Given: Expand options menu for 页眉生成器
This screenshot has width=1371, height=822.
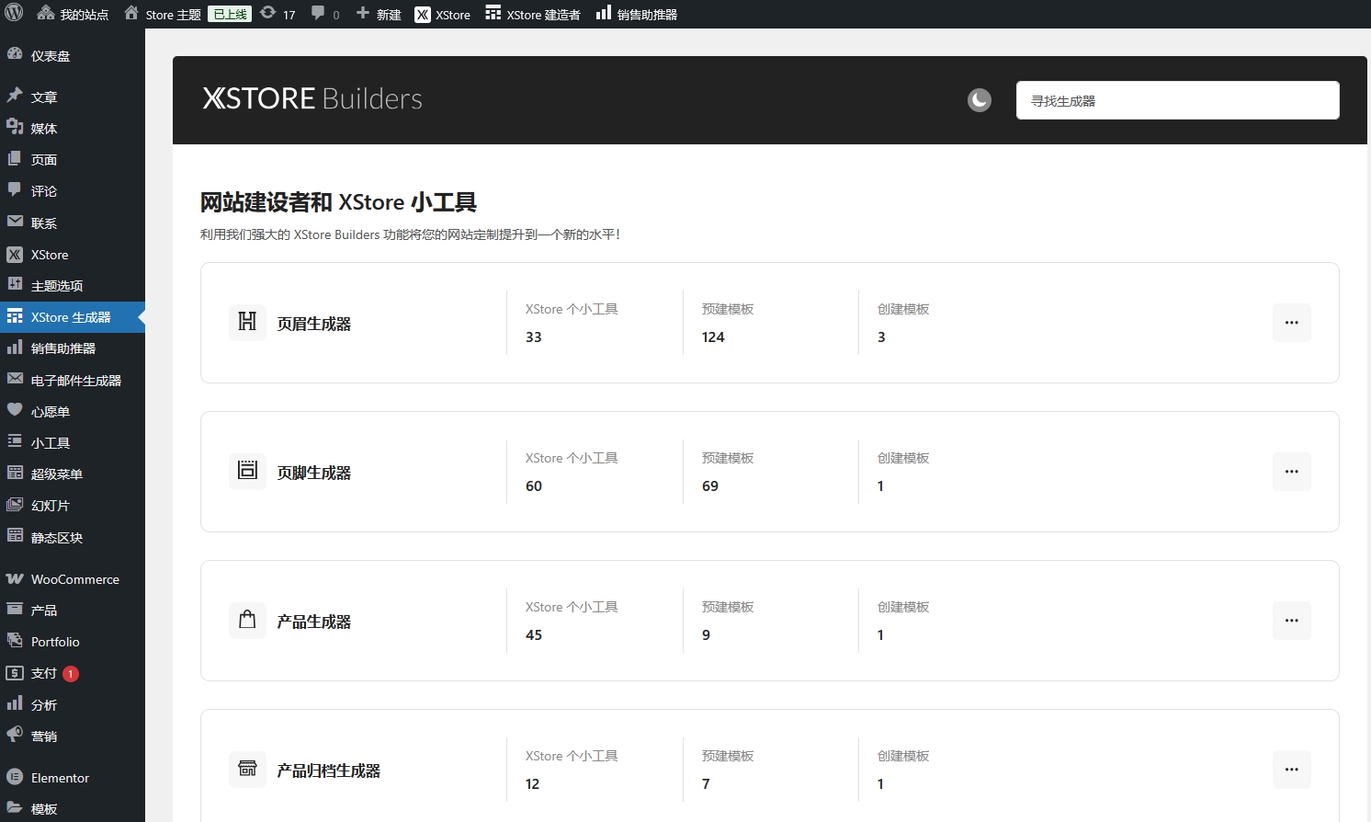Looking at the screenshot, I should 1292,323.
